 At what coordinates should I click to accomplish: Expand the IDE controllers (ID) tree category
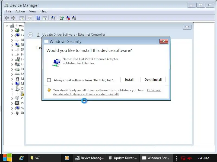pos(12,69)
